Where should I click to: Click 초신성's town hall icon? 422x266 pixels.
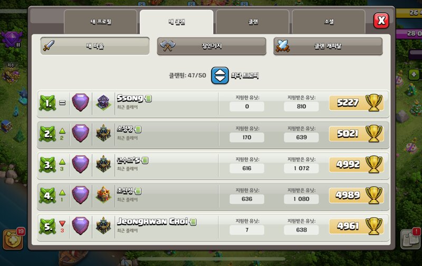point(103,195)
